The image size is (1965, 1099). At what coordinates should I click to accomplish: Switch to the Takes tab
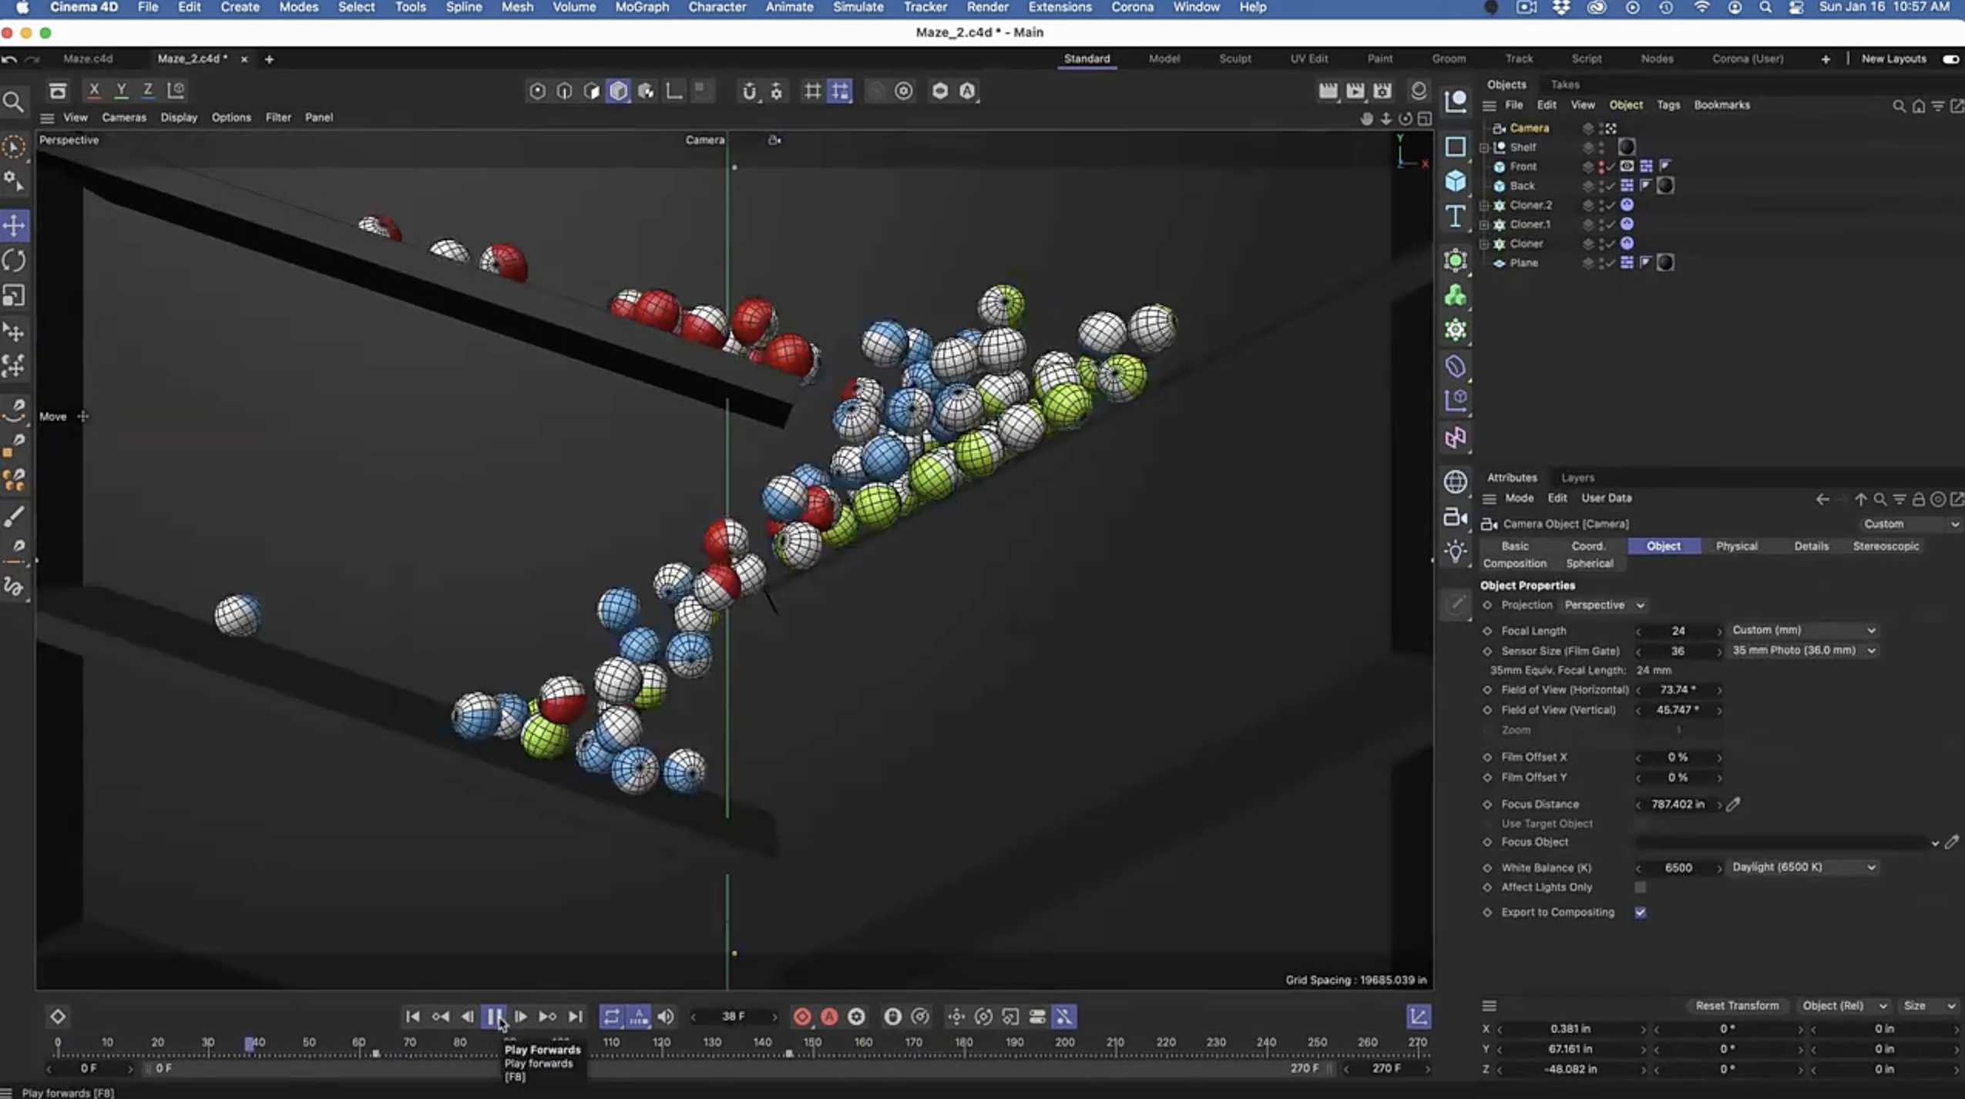pyautogui.click(x=1565, y=84)
